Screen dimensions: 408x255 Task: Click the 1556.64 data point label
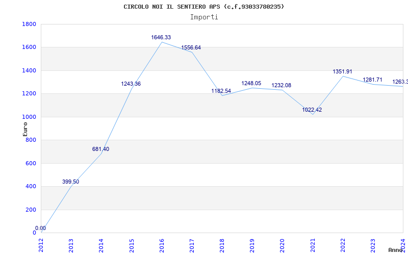(191, 48)
